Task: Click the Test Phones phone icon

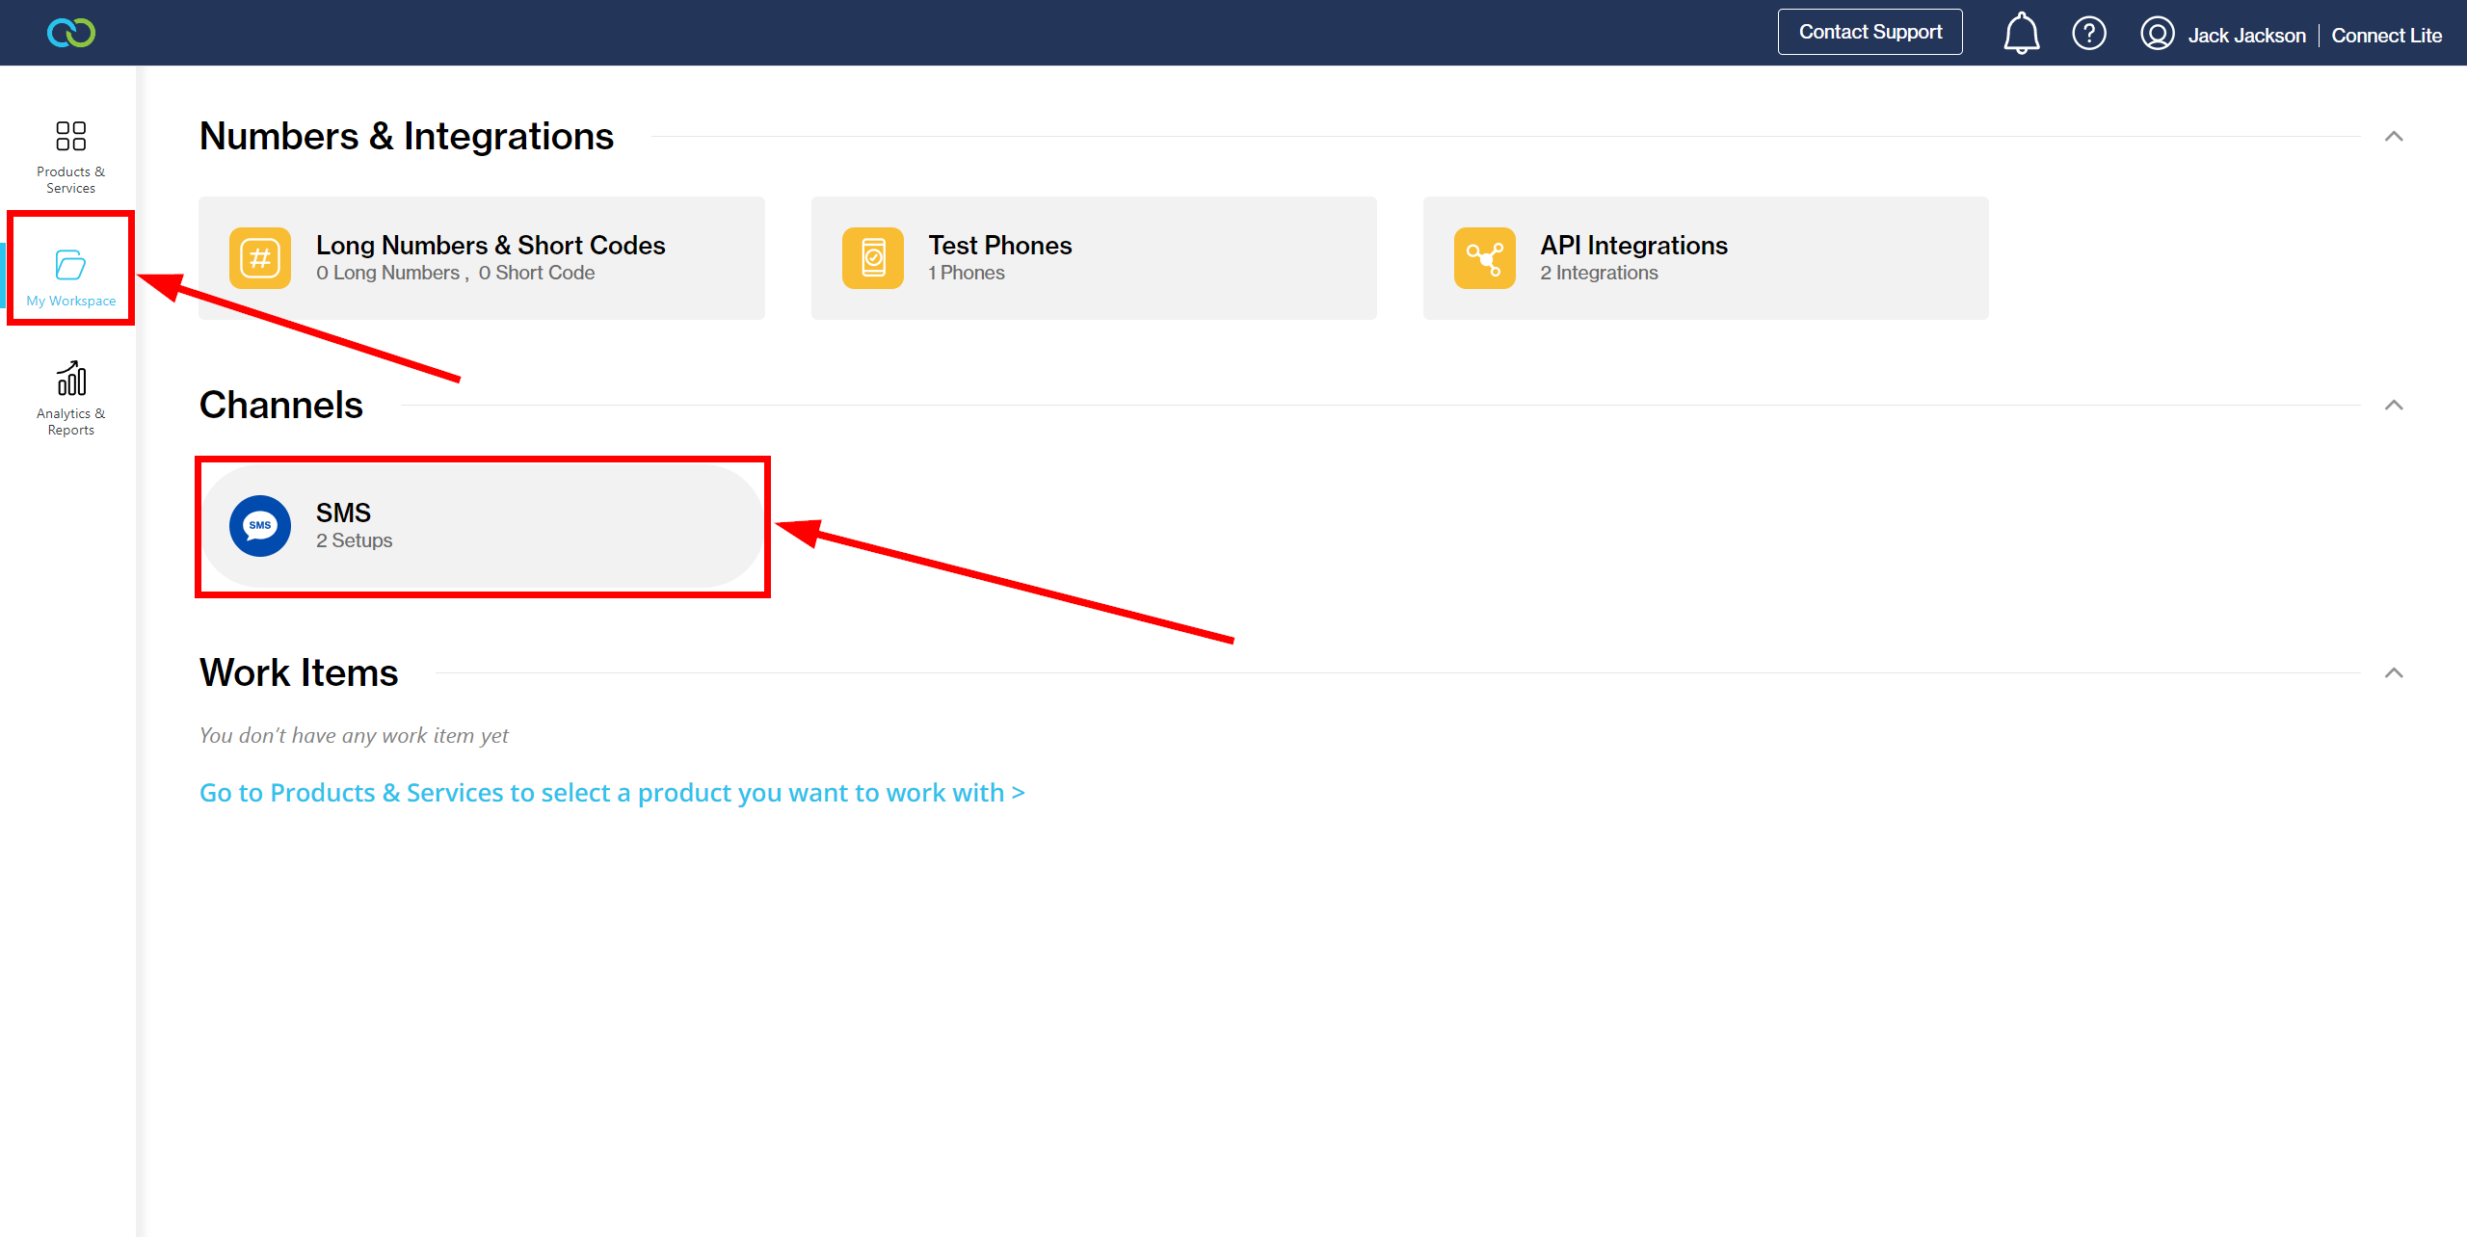Action: click(873, 258)
